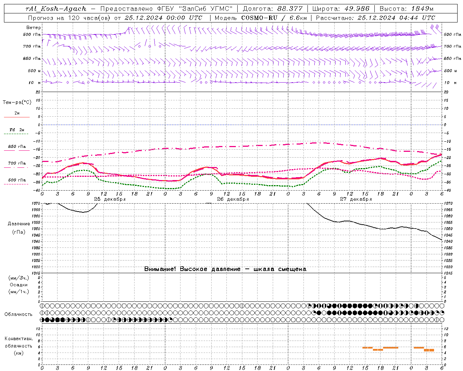Click the Давление pressure panel label
Viewport: 463px width, 371px height.
19,224
